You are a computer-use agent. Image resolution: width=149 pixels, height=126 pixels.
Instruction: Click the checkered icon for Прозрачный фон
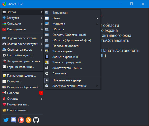tap(47, 40)
